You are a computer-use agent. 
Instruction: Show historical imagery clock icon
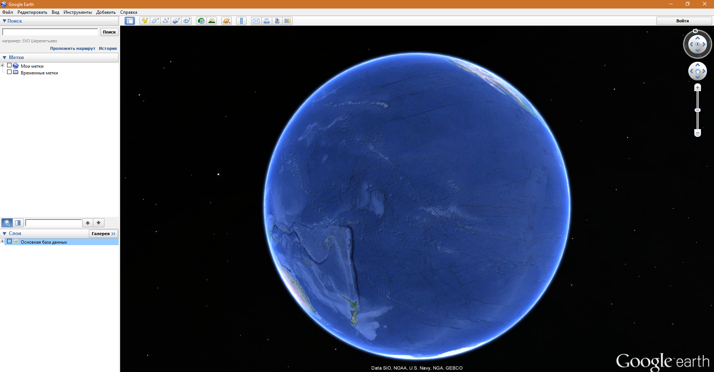(201, 21)
